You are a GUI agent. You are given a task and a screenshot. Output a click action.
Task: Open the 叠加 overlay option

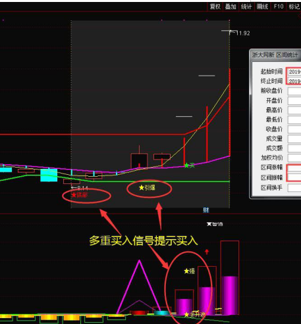(x=231, y=7)
